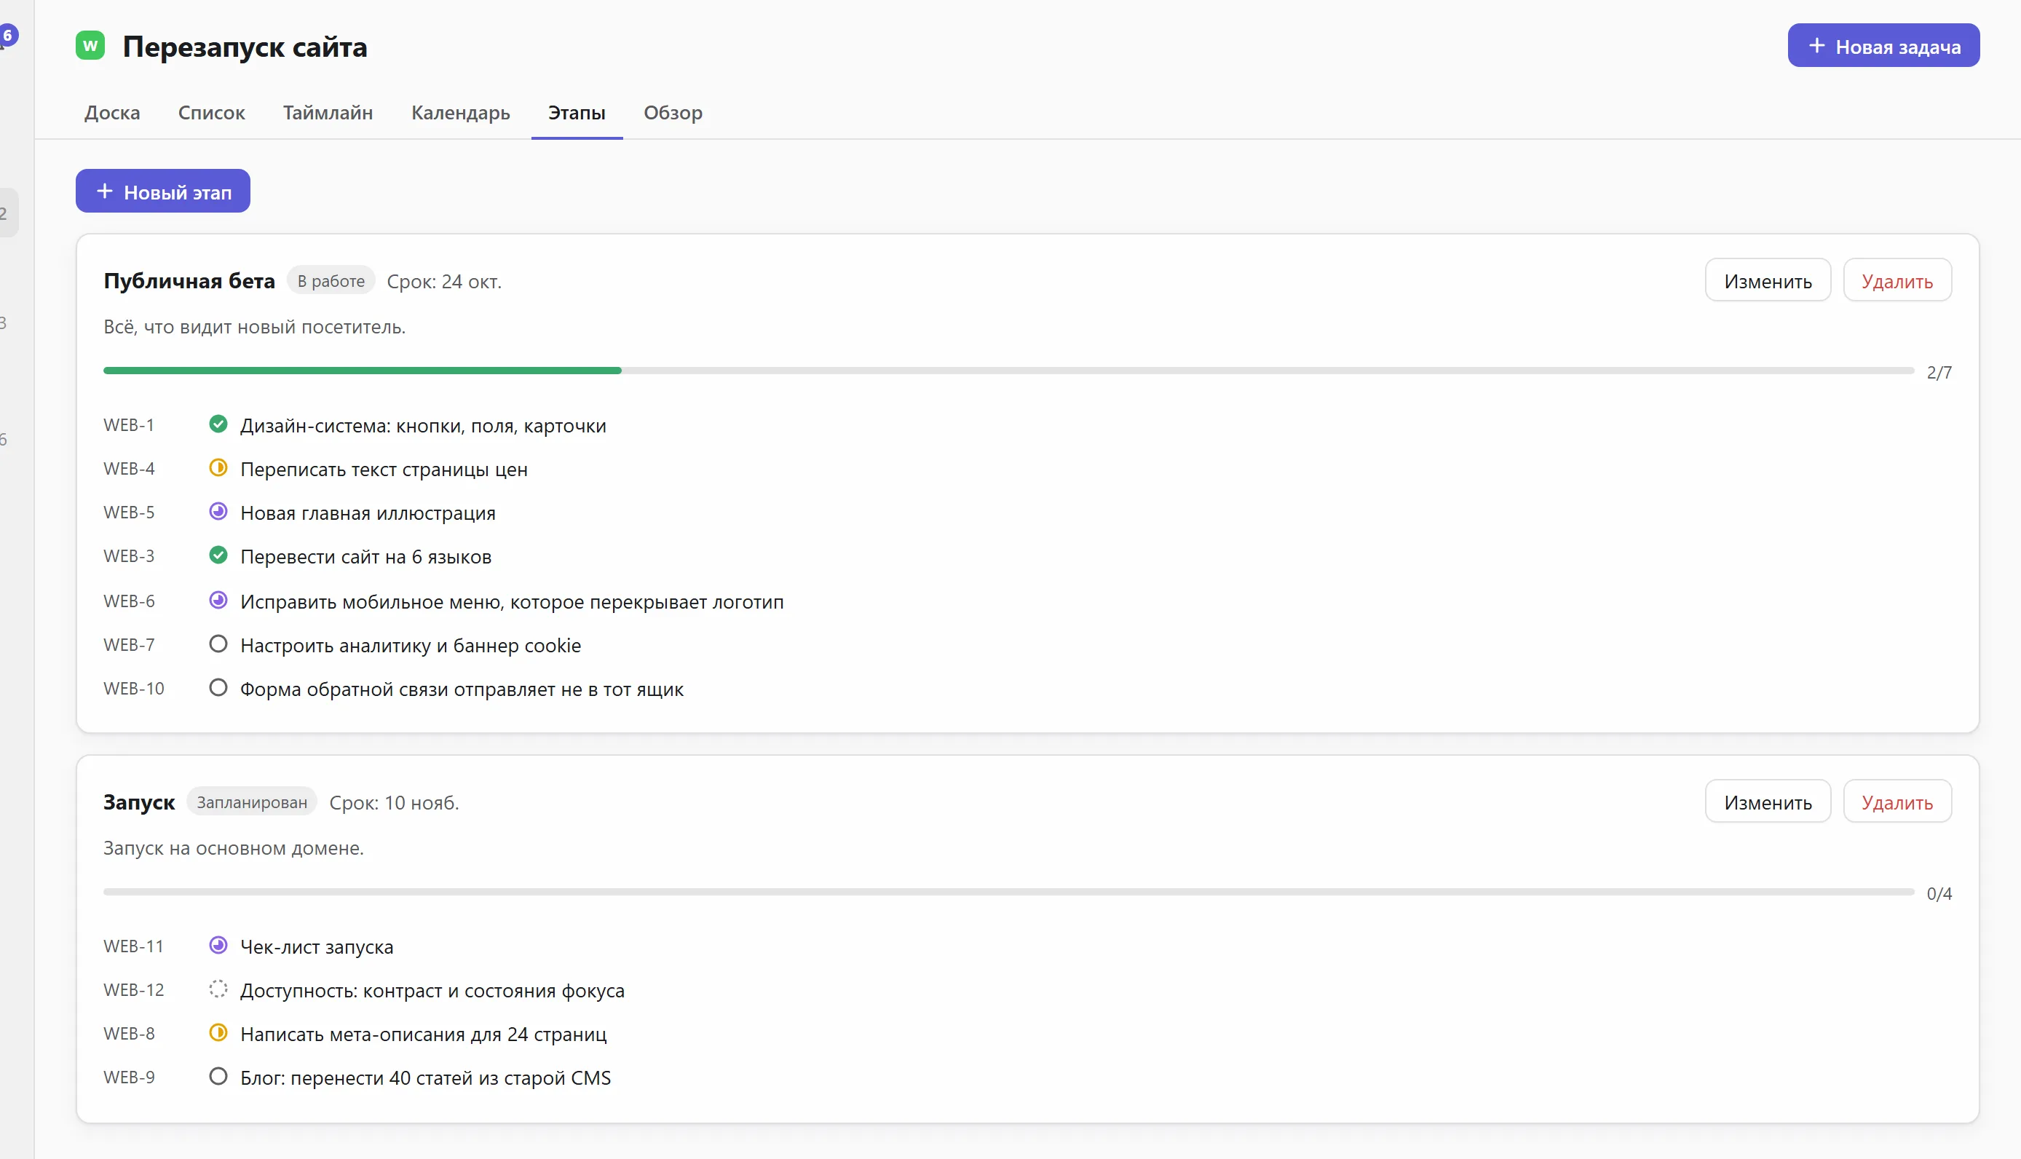The width and height of the screenshot is (2021, 1159).
Task: Create a task with Новая задача button
Action: click(1883, 46)
